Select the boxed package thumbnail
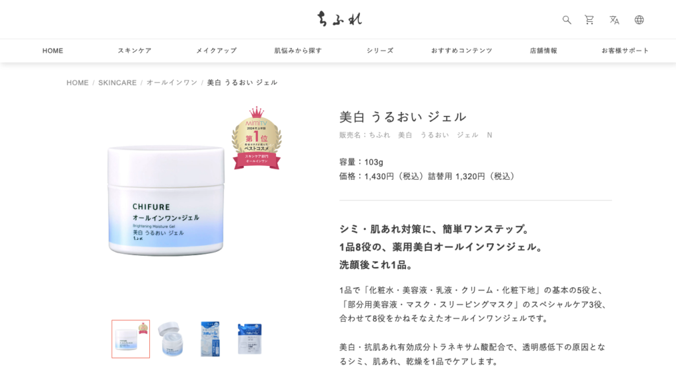This screenshot has width=676, height=373. pyautogui.click(x=211, y=339)
